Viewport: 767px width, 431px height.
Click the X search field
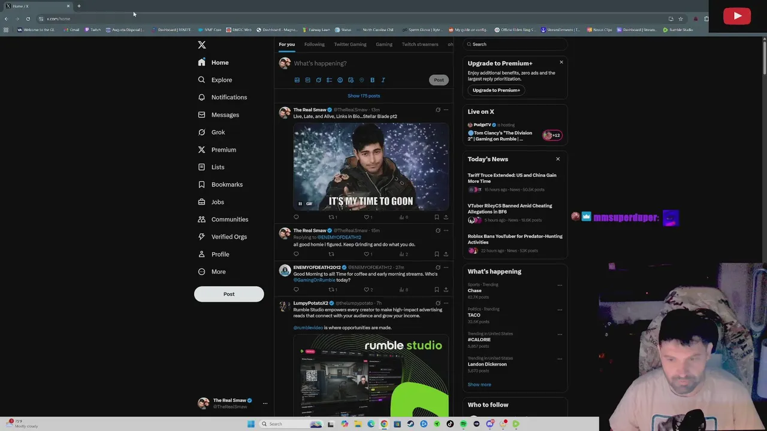point(515,44)
